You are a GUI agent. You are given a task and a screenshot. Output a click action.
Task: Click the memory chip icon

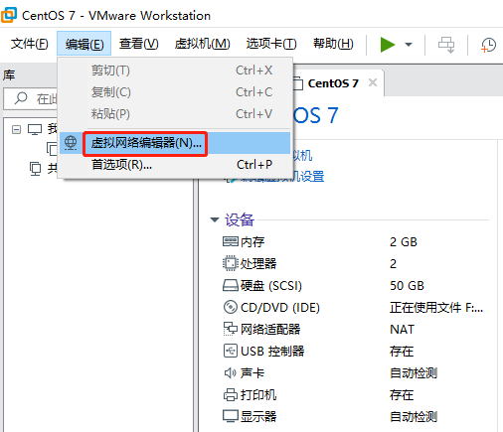pyautogui.click(x=230, y=241)
